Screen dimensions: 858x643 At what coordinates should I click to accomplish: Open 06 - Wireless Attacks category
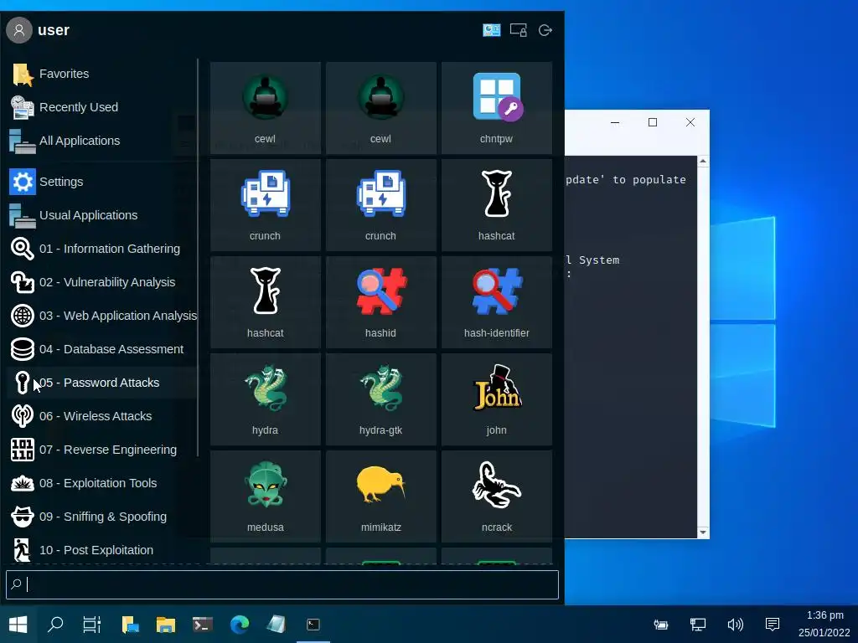coord(101,416)
